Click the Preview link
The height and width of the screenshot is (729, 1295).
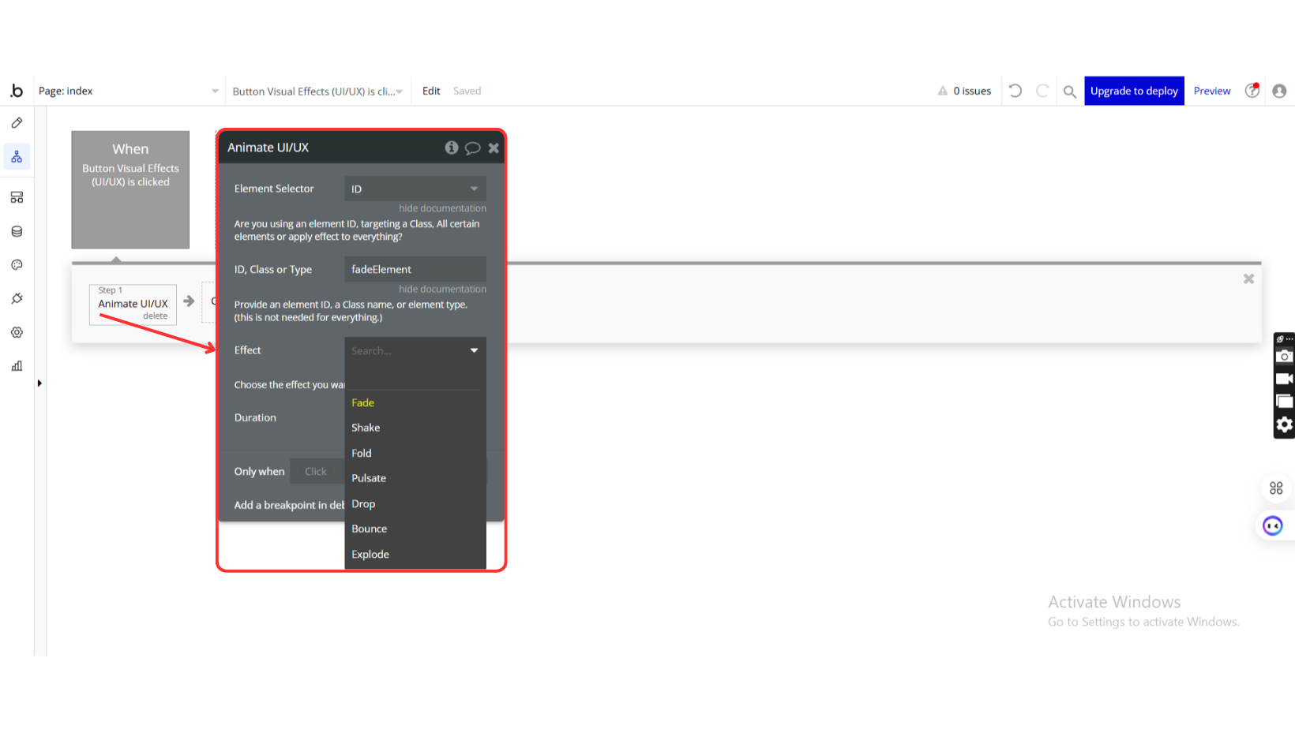pyautogui.click(x=1211, y=91)
